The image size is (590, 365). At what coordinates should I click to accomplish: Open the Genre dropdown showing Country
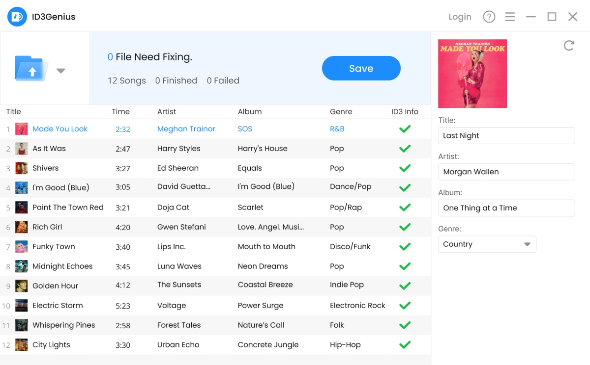point(487,244)
